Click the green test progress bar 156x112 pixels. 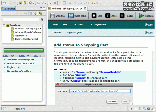pyautogui.click(x=24, y=50)
